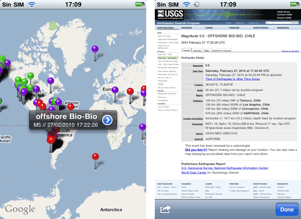
Task: Click the USGS logo in page header
Action: (x=170, y=15)
